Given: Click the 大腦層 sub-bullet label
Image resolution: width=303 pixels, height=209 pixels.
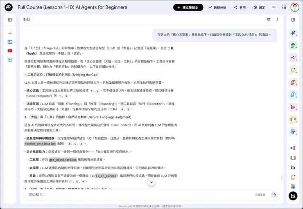Looking at the screenshot, I should (34, 168).
